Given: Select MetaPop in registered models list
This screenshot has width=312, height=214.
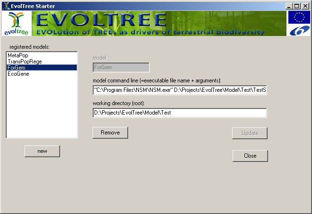Looking at the screenshot, I should [18, 55].
